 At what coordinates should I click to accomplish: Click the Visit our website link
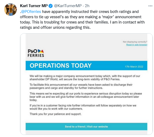pyautogui.click(x=97, y=126)
